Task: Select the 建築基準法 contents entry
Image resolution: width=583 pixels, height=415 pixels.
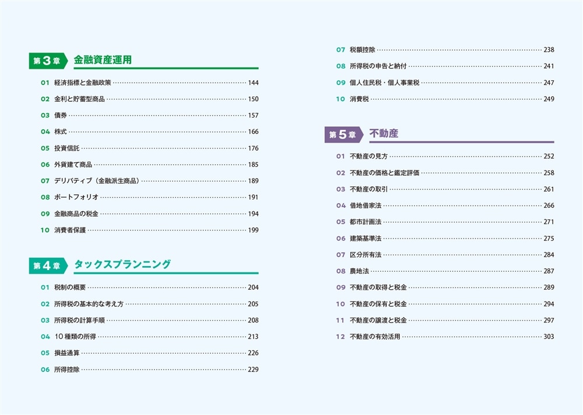Action: tap(366, 238)
